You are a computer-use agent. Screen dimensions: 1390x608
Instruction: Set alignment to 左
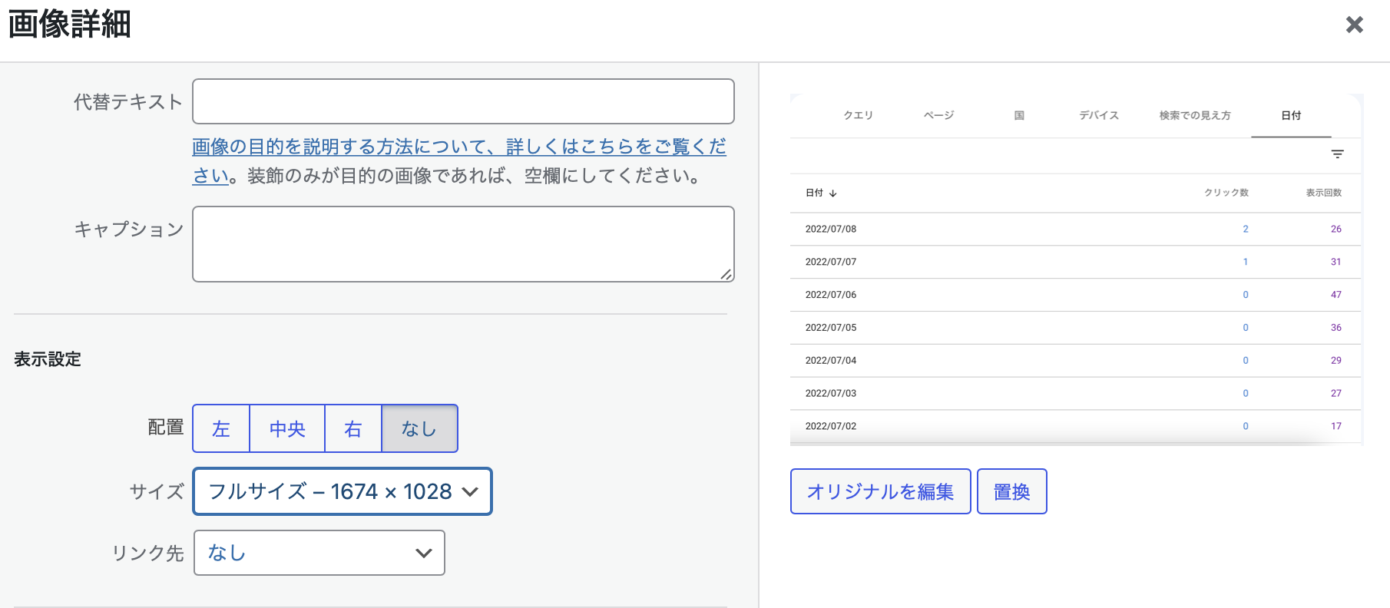(x=221, y=428)
